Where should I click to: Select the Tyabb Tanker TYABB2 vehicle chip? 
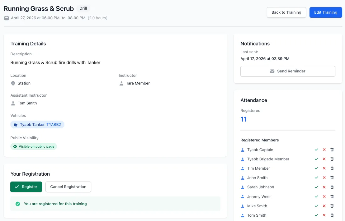pos(37,125)
